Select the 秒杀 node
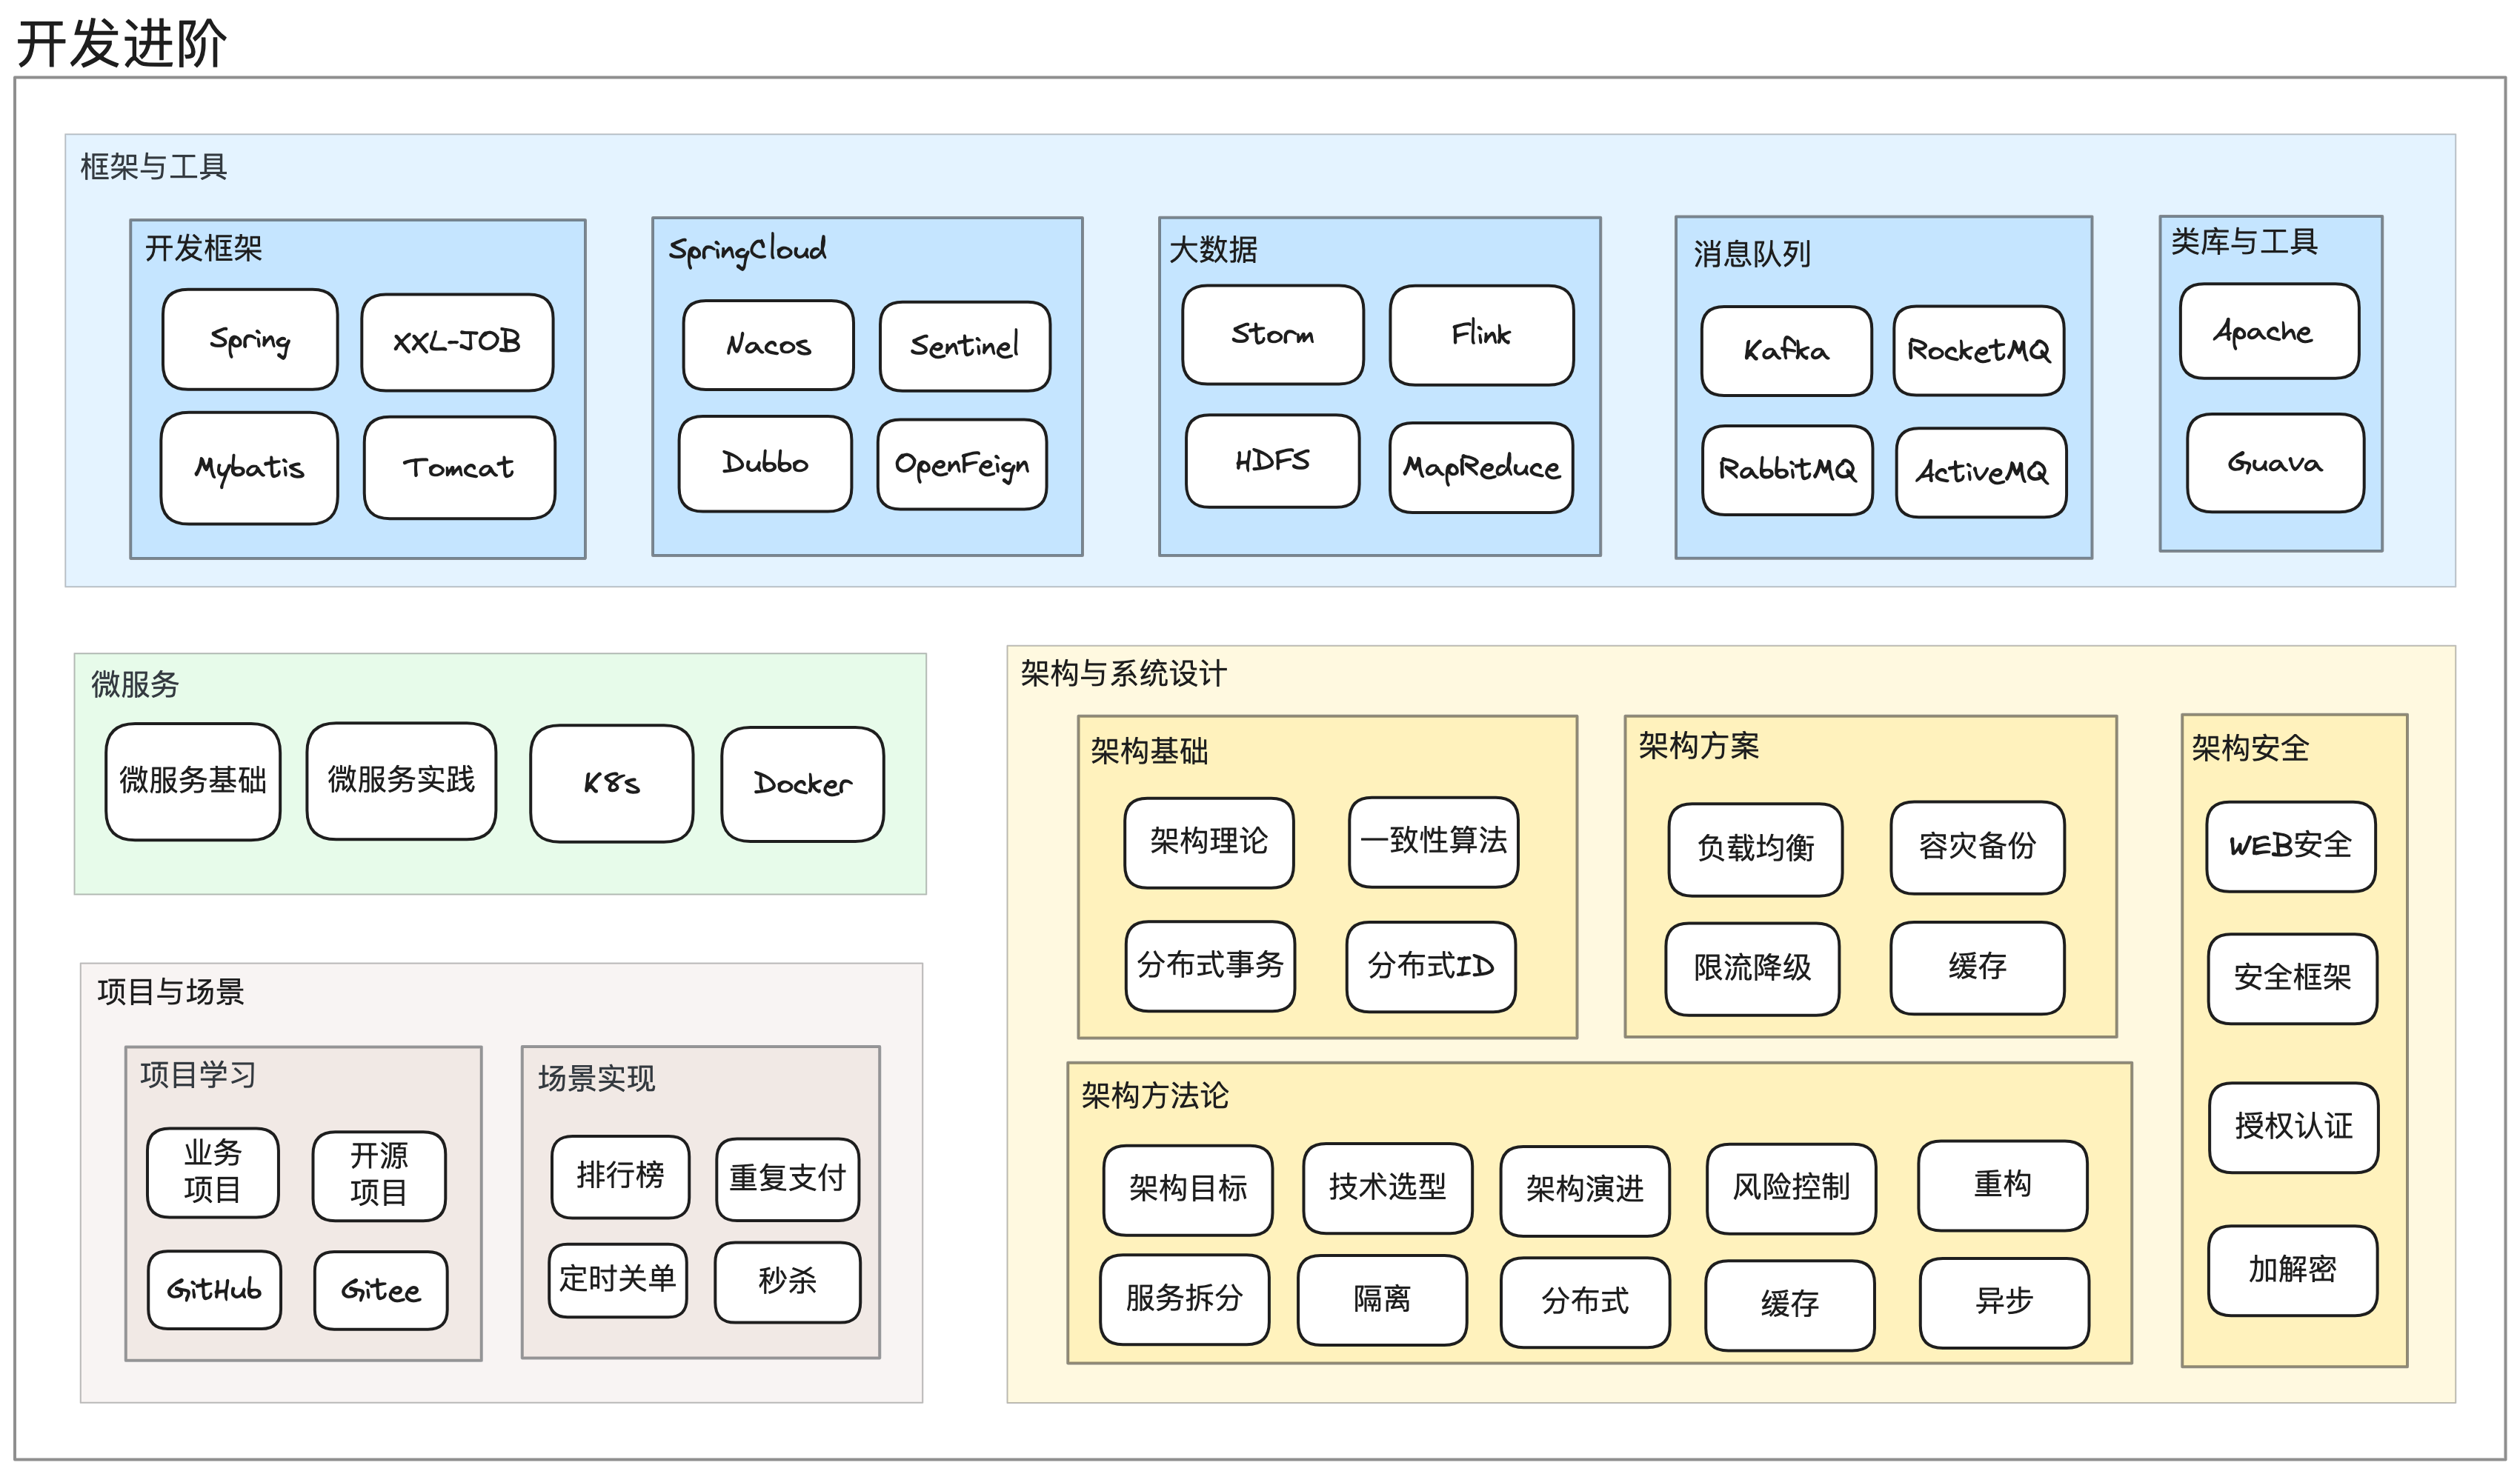 (x=788, y=1283)
